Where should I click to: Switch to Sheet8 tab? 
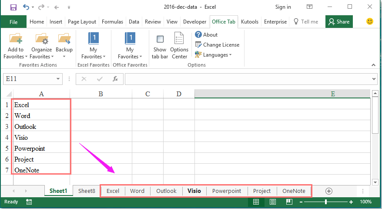[87, 191]
